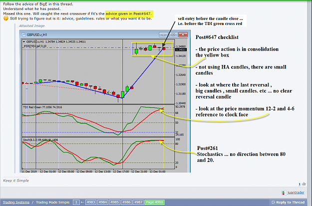
Task: Click the 'Keep it Simple' signature text
Action: [x=16, y=180]
